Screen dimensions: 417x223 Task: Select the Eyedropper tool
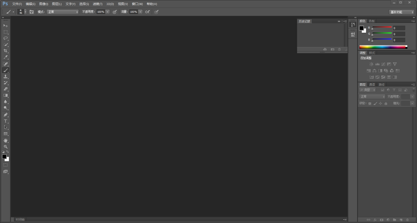coord(5,57)
